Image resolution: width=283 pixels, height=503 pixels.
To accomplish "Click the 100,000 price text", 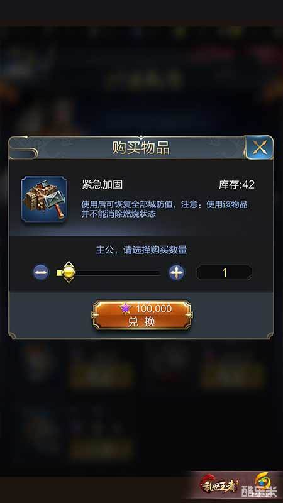I will (153, 309).
